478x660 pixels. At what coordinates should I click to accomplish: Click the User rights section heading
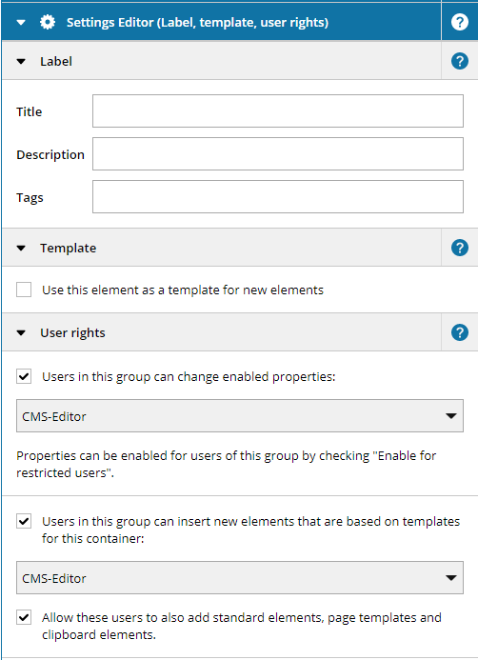[72, 333]
